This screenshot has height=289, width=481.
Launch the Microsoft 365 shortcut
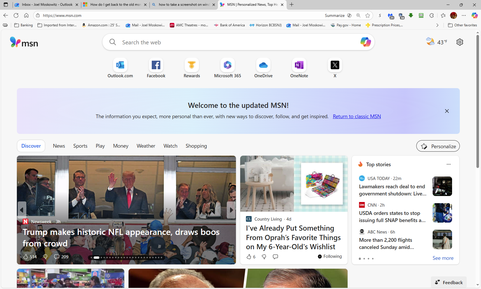228,65
